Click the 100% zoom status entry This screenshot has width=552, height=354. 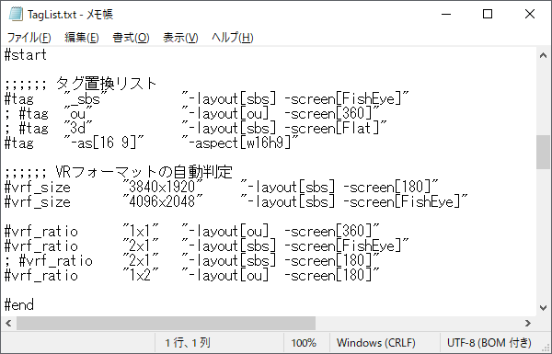point(304,343)
